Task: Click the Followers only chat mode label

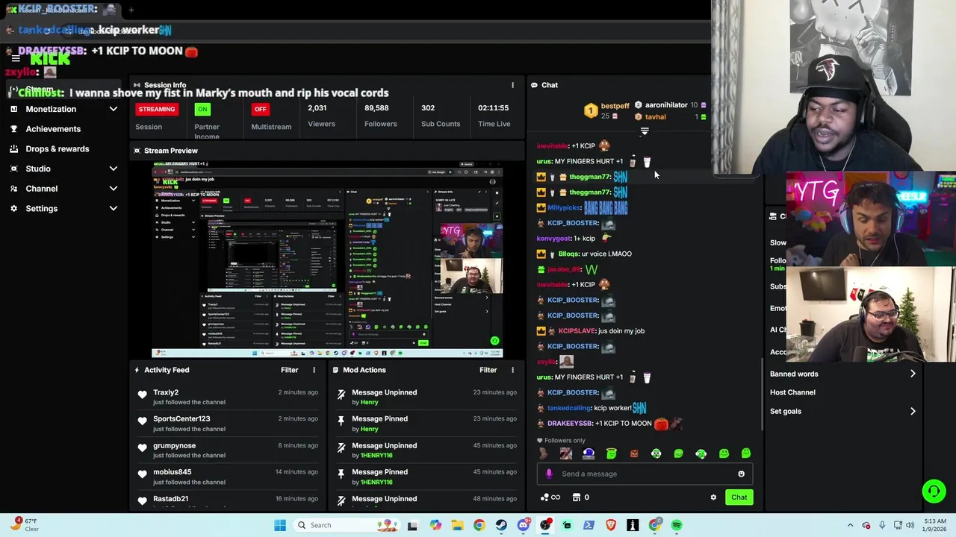Action: [565, 441]
